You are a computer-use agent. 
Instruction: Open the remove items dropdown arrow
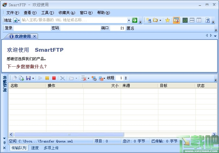click(x=88, y=78)
